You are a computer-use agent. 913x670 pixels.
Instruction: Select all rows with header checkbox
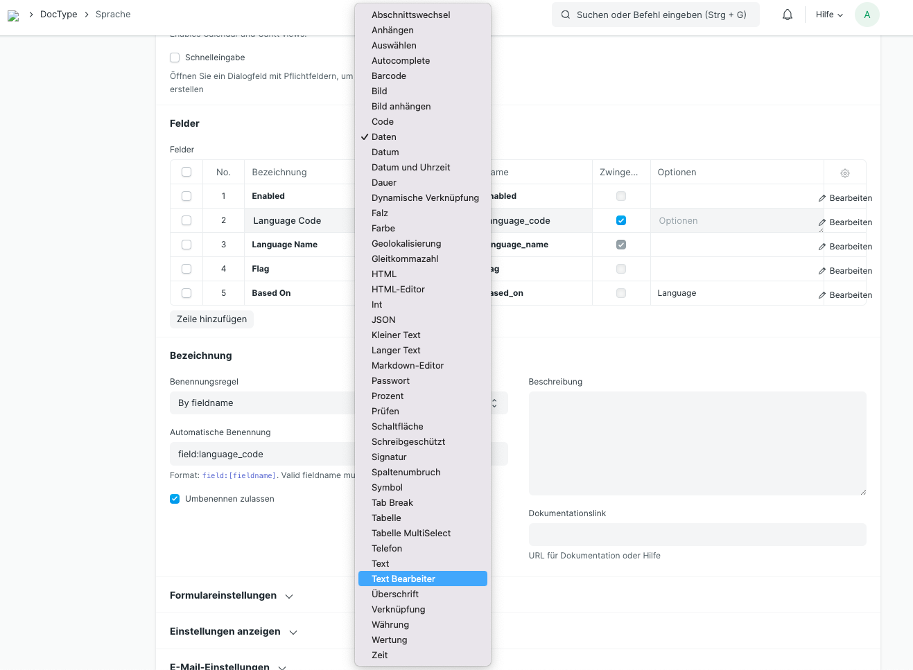pyautogui.click(x=186, y=172)
